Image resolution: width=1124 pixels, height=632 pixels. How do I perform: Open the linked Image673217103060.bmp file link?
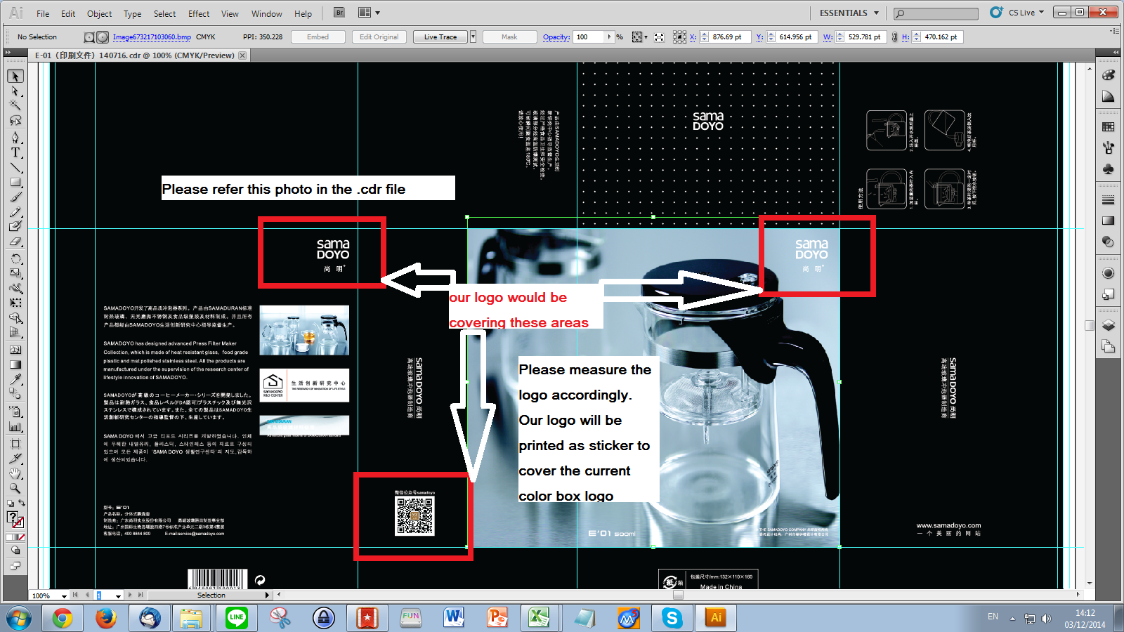coord(152,37)
